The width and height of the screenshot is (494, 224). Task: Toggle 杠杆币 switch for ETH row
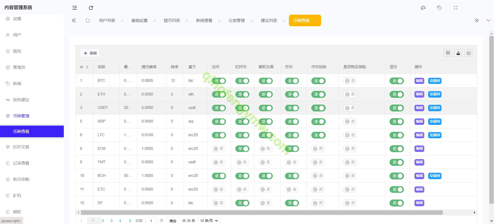click(x=242, y=94)
